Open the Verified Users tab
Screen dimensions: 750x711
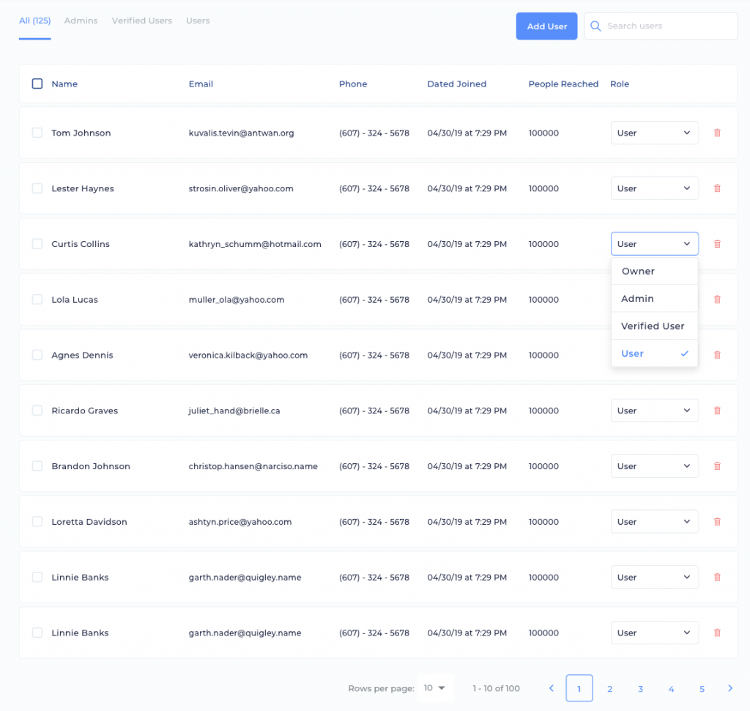[141, 21]
